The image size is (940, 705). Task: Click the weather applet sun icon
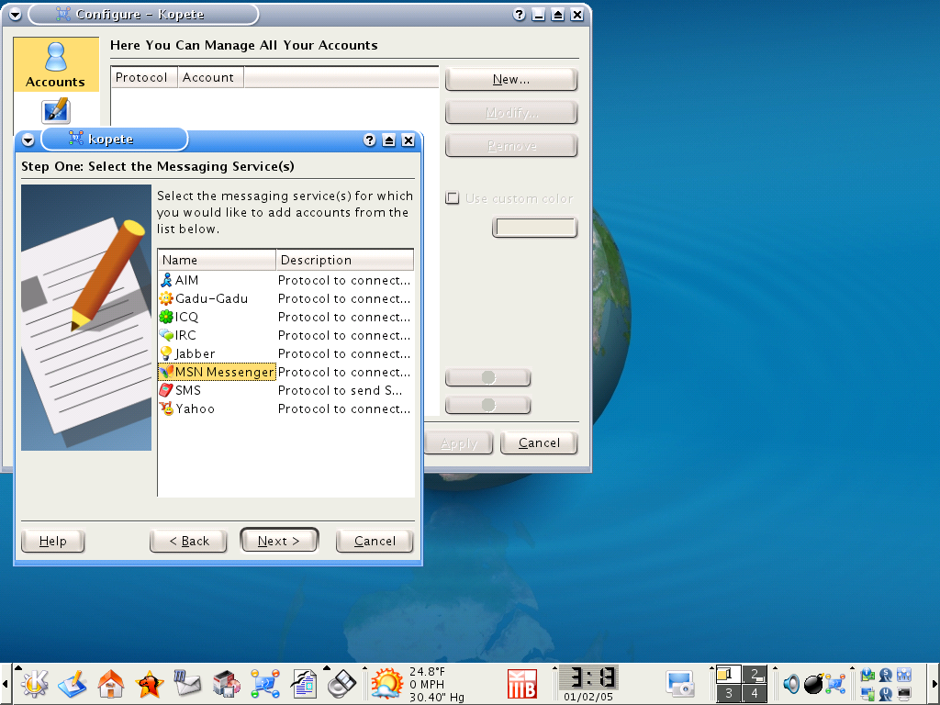tap(386, 684)
